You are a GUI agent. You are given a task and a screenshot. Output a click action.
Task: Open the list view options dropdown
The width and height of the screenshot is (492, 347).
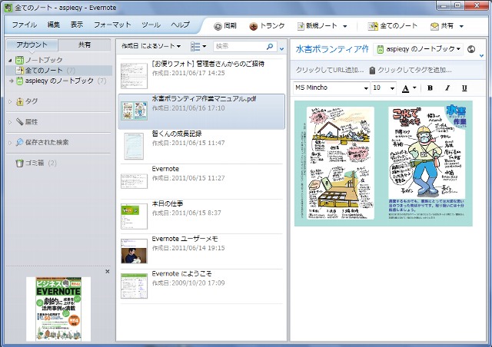coord(198,47)
